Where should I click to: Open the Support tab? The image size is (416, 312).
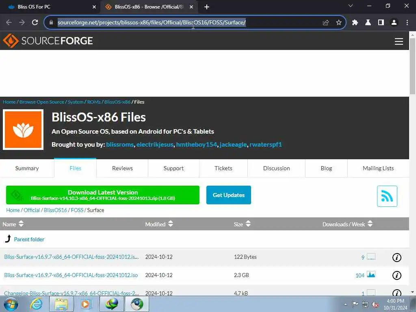pyautogui.click(x=173, y=168)
